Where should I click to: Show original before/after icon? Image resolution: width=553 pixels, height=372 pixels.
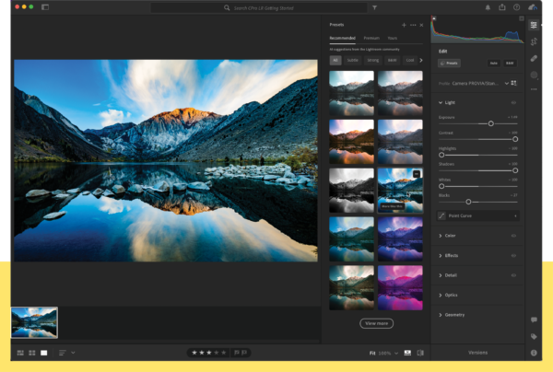[420, 353]
